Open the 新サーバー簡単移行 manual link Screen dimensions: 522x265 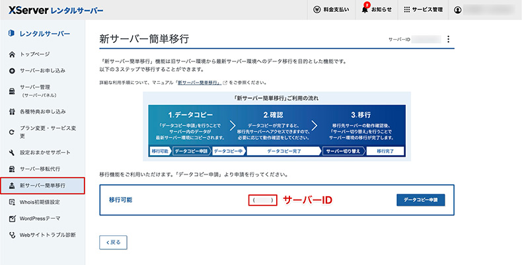pos(199,83)
